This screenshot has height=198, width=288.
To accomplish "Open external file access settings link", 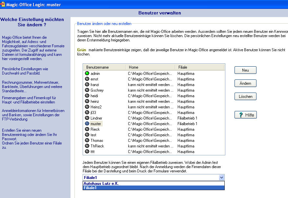I will (33, 48).
